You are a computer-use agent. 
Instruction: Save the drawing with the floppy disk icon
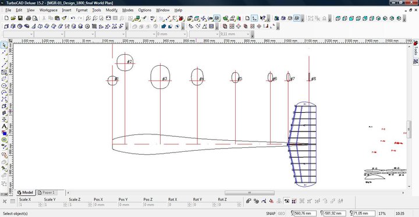pyautogui.click(x=20, y=18)
